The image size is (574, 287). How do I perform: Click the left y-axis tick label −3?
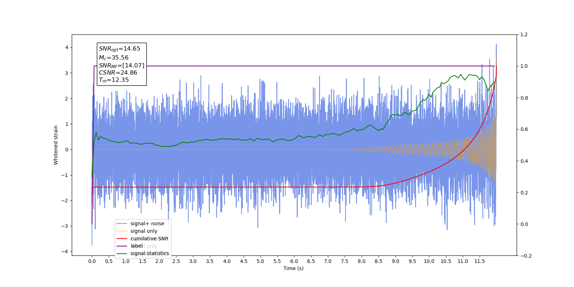[65, 226]
